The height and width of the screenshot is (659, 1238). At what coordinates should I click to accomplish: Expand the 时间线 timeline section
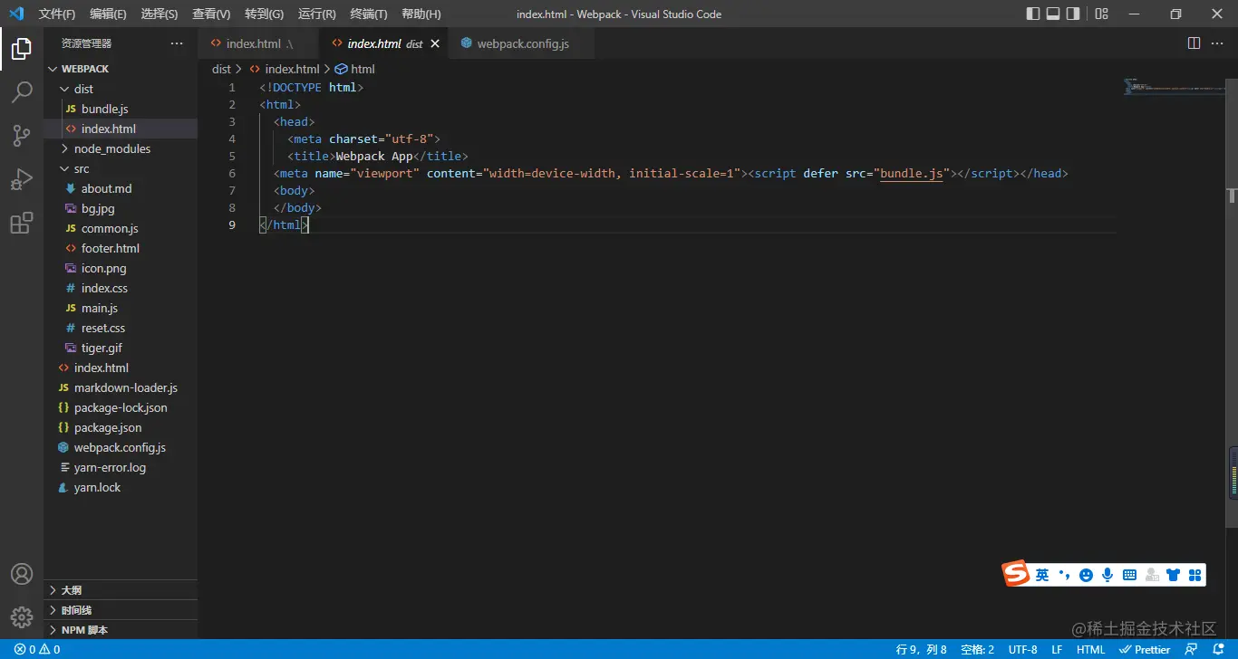[x=121, y=610]
